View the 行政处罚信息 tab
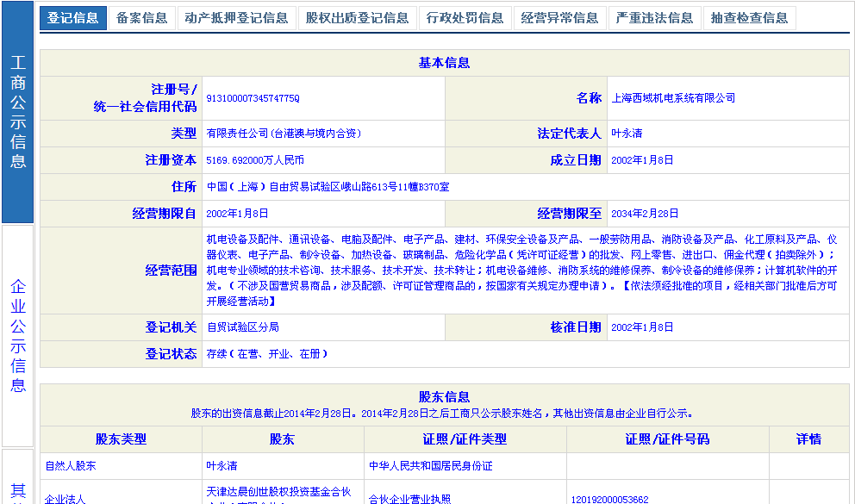Screen dimensions: 855x504 [465, 18]
